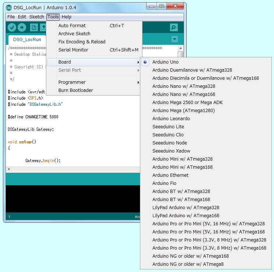Select Seeeduino Xadow board
274x272 pixels.
[206, 151]
